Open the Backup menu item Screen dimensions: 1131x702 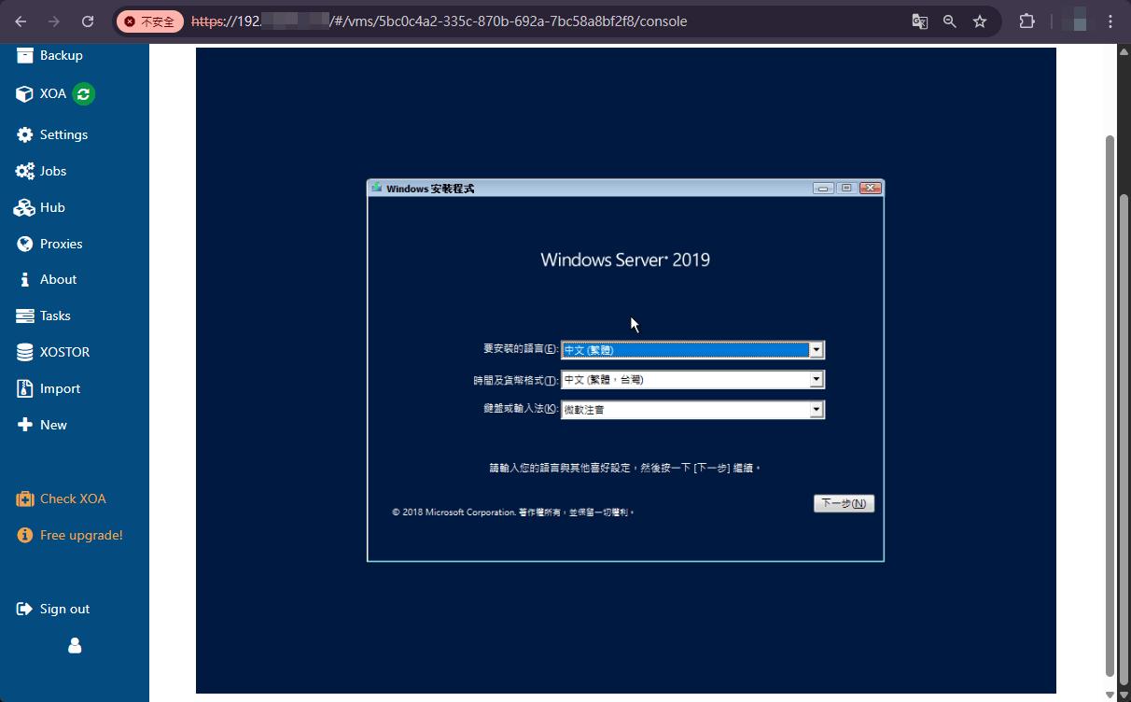click(x=62, y=55)
